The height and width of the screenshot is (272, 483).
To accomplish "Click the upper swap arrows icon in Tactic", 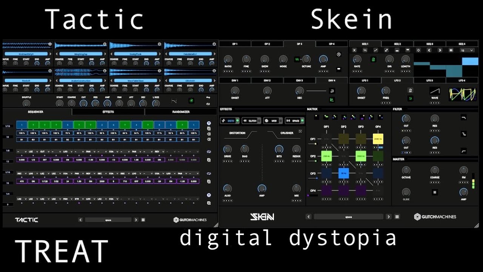I will [208, 97].
